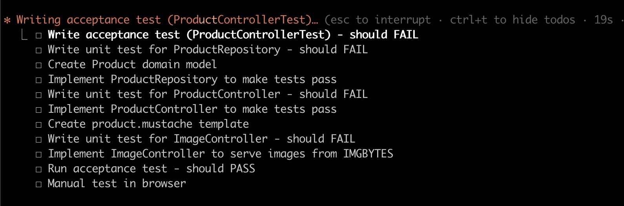Select the bold 'Write acceptance test' todo text

[x=233, y=34]
